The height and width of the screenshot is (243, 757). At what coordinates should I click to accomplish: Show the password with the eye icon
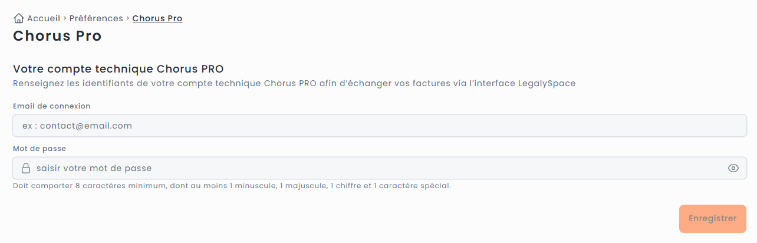click(x=733, y=168)
